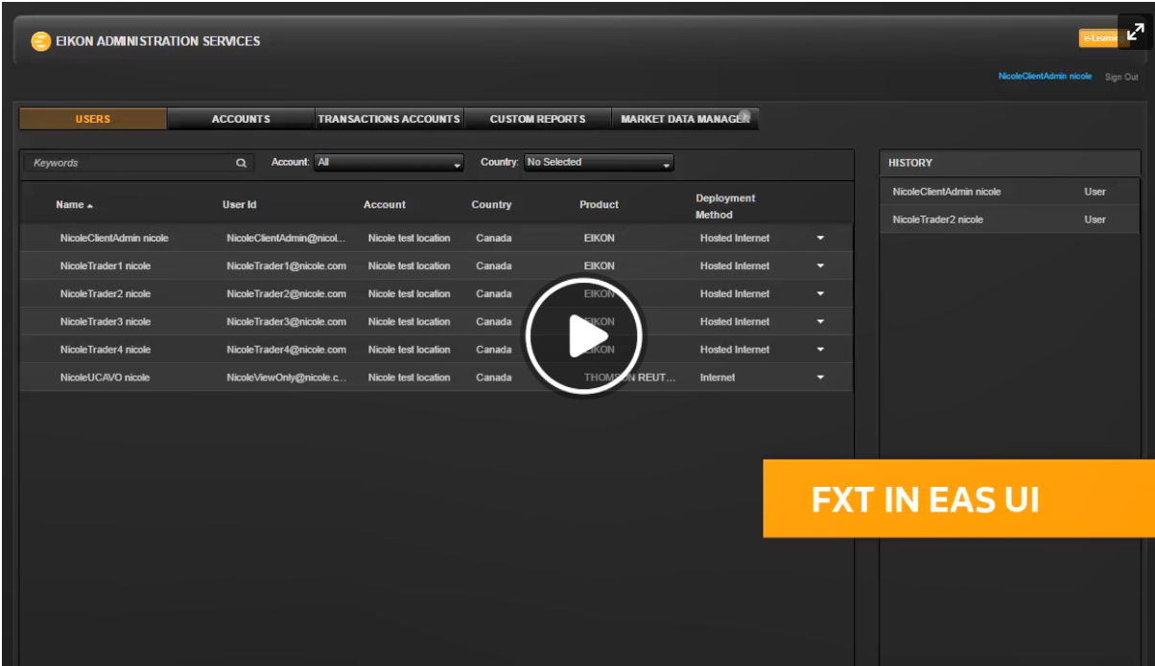Open the Transactions Accounts tab

pyautogui.click(x=389, y=119)
